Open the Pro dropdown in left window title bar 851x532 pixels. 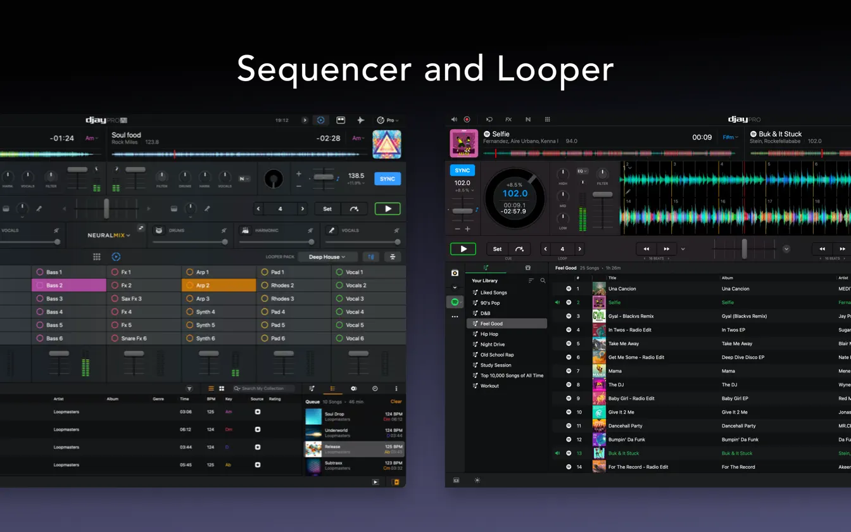click(388, 120)
